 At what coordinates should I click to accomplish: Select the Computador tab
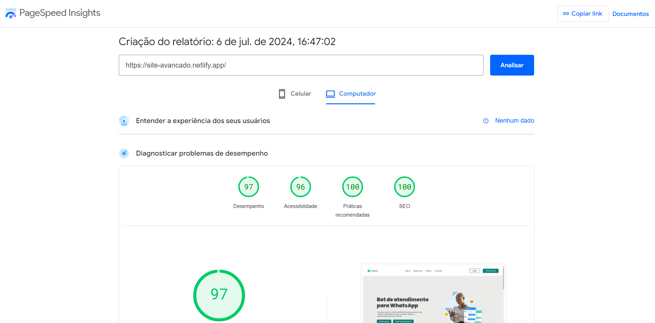(x=357, y=94)
